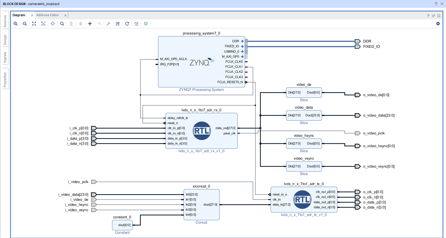Image resolution: width=446 pixels, height=238 pixels.
Task: Click the Zoom Out toolbar icon
Action: [25, 24]
